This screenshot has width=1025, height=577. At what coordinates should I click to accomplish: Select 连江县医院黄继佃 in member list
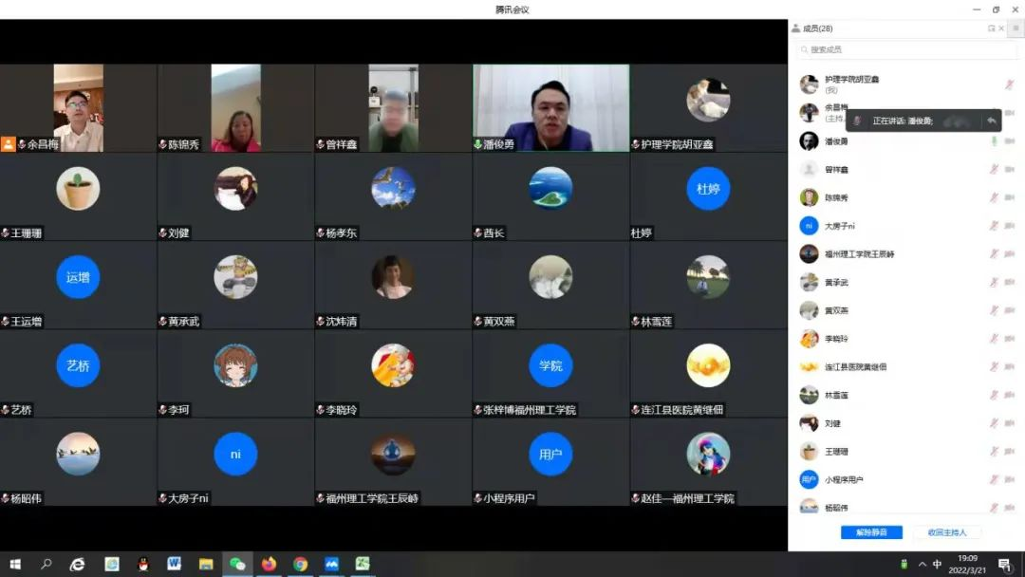pyautogui.click(x=905, y=366)
